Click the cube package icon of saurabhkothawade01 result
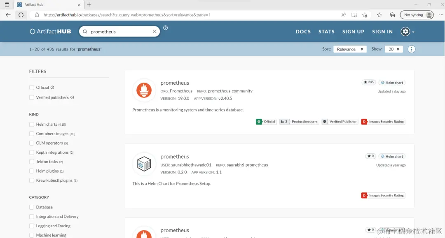Screen dimensions: 445x238 click(x=144, y=164)
